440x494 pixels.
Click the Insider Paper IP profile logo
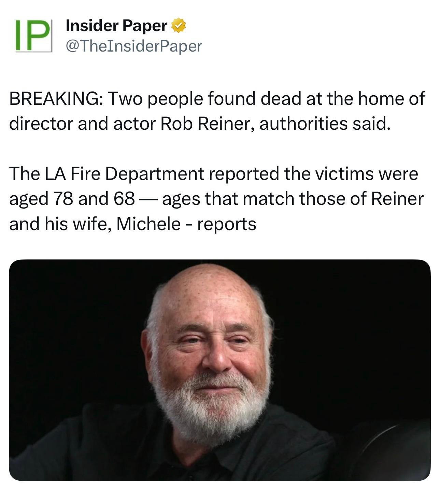pyautogui.click(x=33, y=36)
